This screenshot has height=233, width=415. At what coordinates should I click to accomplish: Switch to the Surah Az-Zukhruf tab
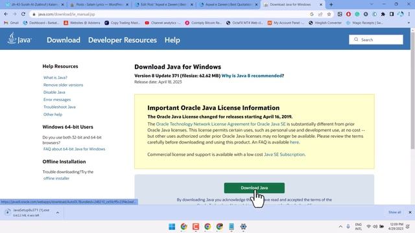point(34,5)
